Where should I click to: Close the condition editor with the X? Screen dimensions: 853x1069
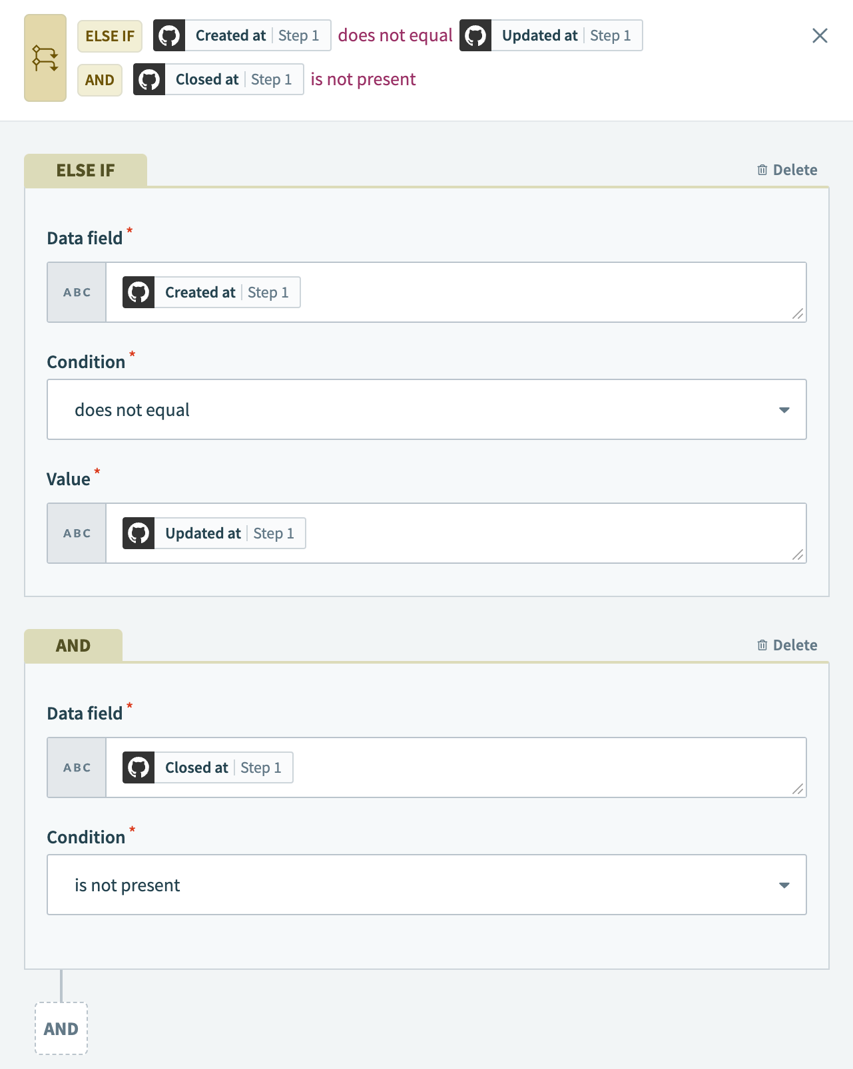click(x=820, y=37)
